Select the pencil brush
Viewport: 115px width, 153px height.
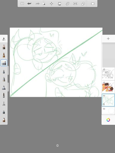tap(4, 47)
